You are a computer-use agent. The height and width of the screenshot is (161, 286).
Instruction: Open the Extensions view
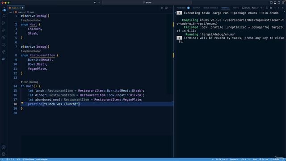[4, 38]
